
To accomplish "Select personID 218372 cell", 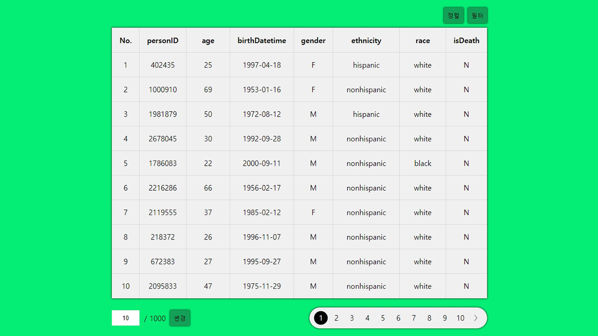I will [163, 237].
